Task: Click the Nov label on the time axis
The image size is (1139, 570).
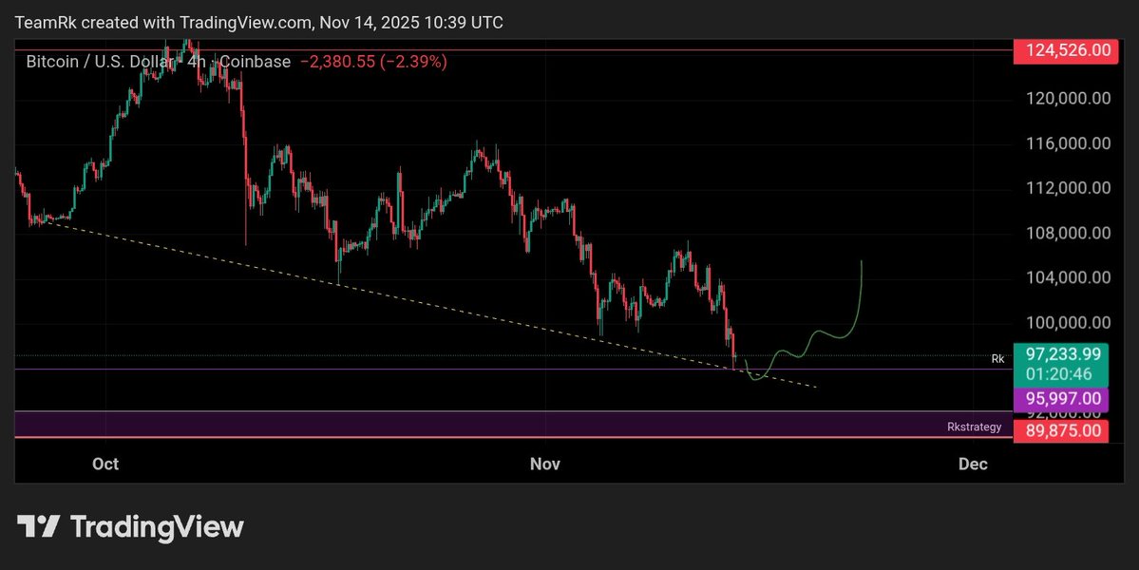Action: coord(545,464)
